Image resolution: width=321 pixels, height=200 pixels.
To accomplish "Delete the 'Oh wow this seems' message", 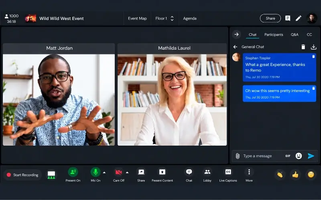I will (313, 88).
